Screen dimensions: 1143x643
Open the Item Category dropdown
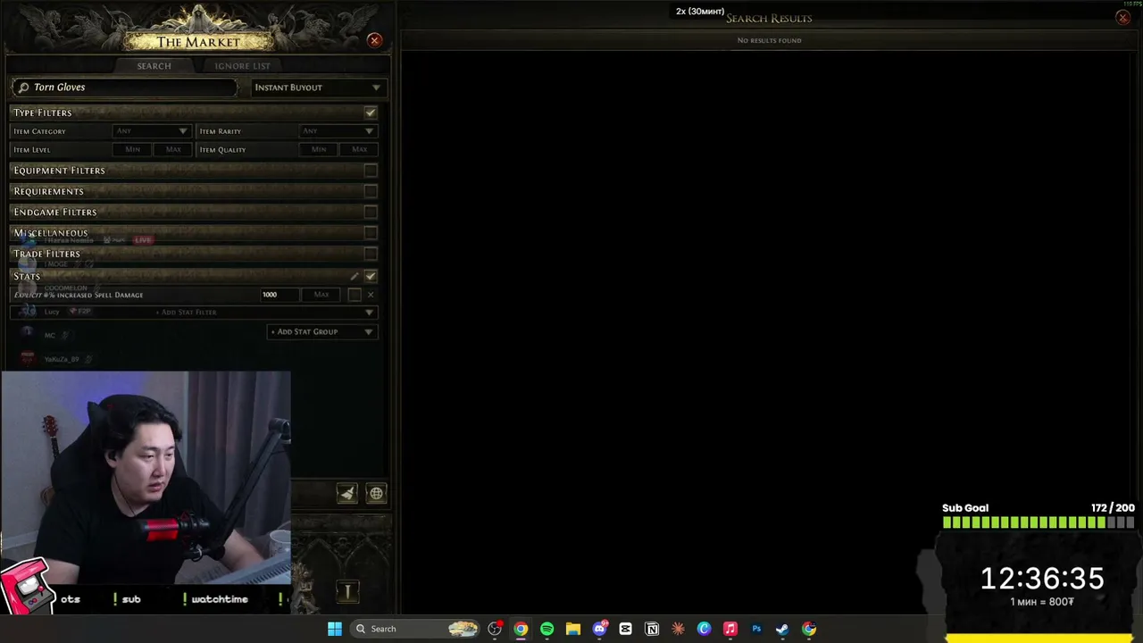[152, 131]
